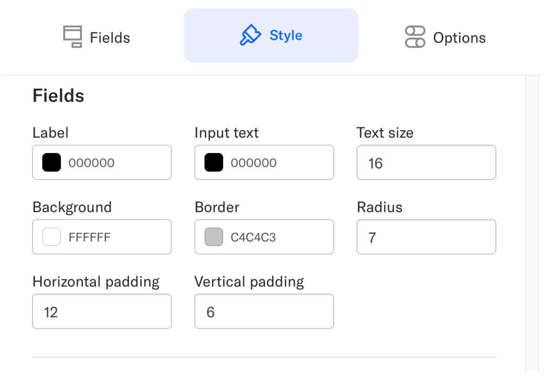Open the Label color swatch
Viewport: 546px width, 379px height.
(x=52, y=163)
